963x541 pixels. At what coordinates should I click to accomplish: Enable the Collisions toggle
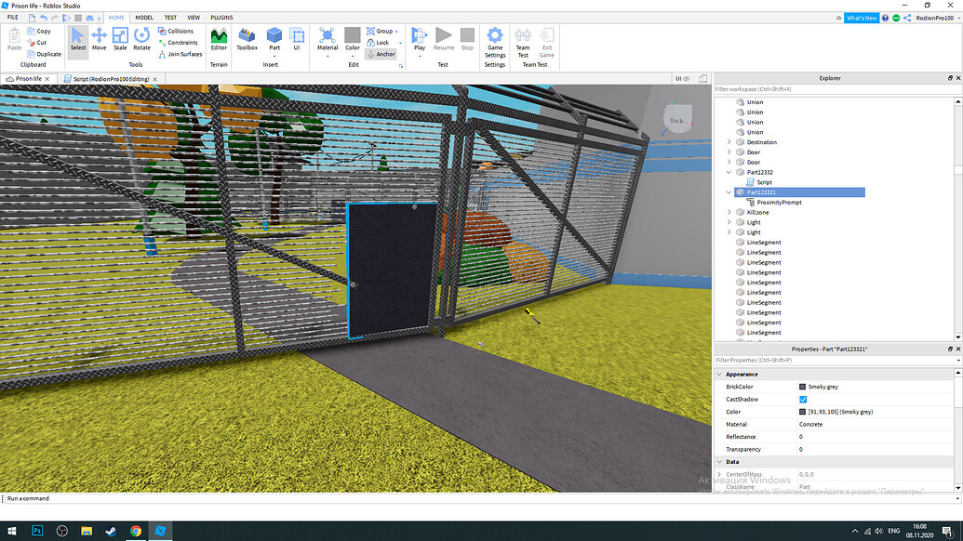pyautogui.click(x=179, y=30)
